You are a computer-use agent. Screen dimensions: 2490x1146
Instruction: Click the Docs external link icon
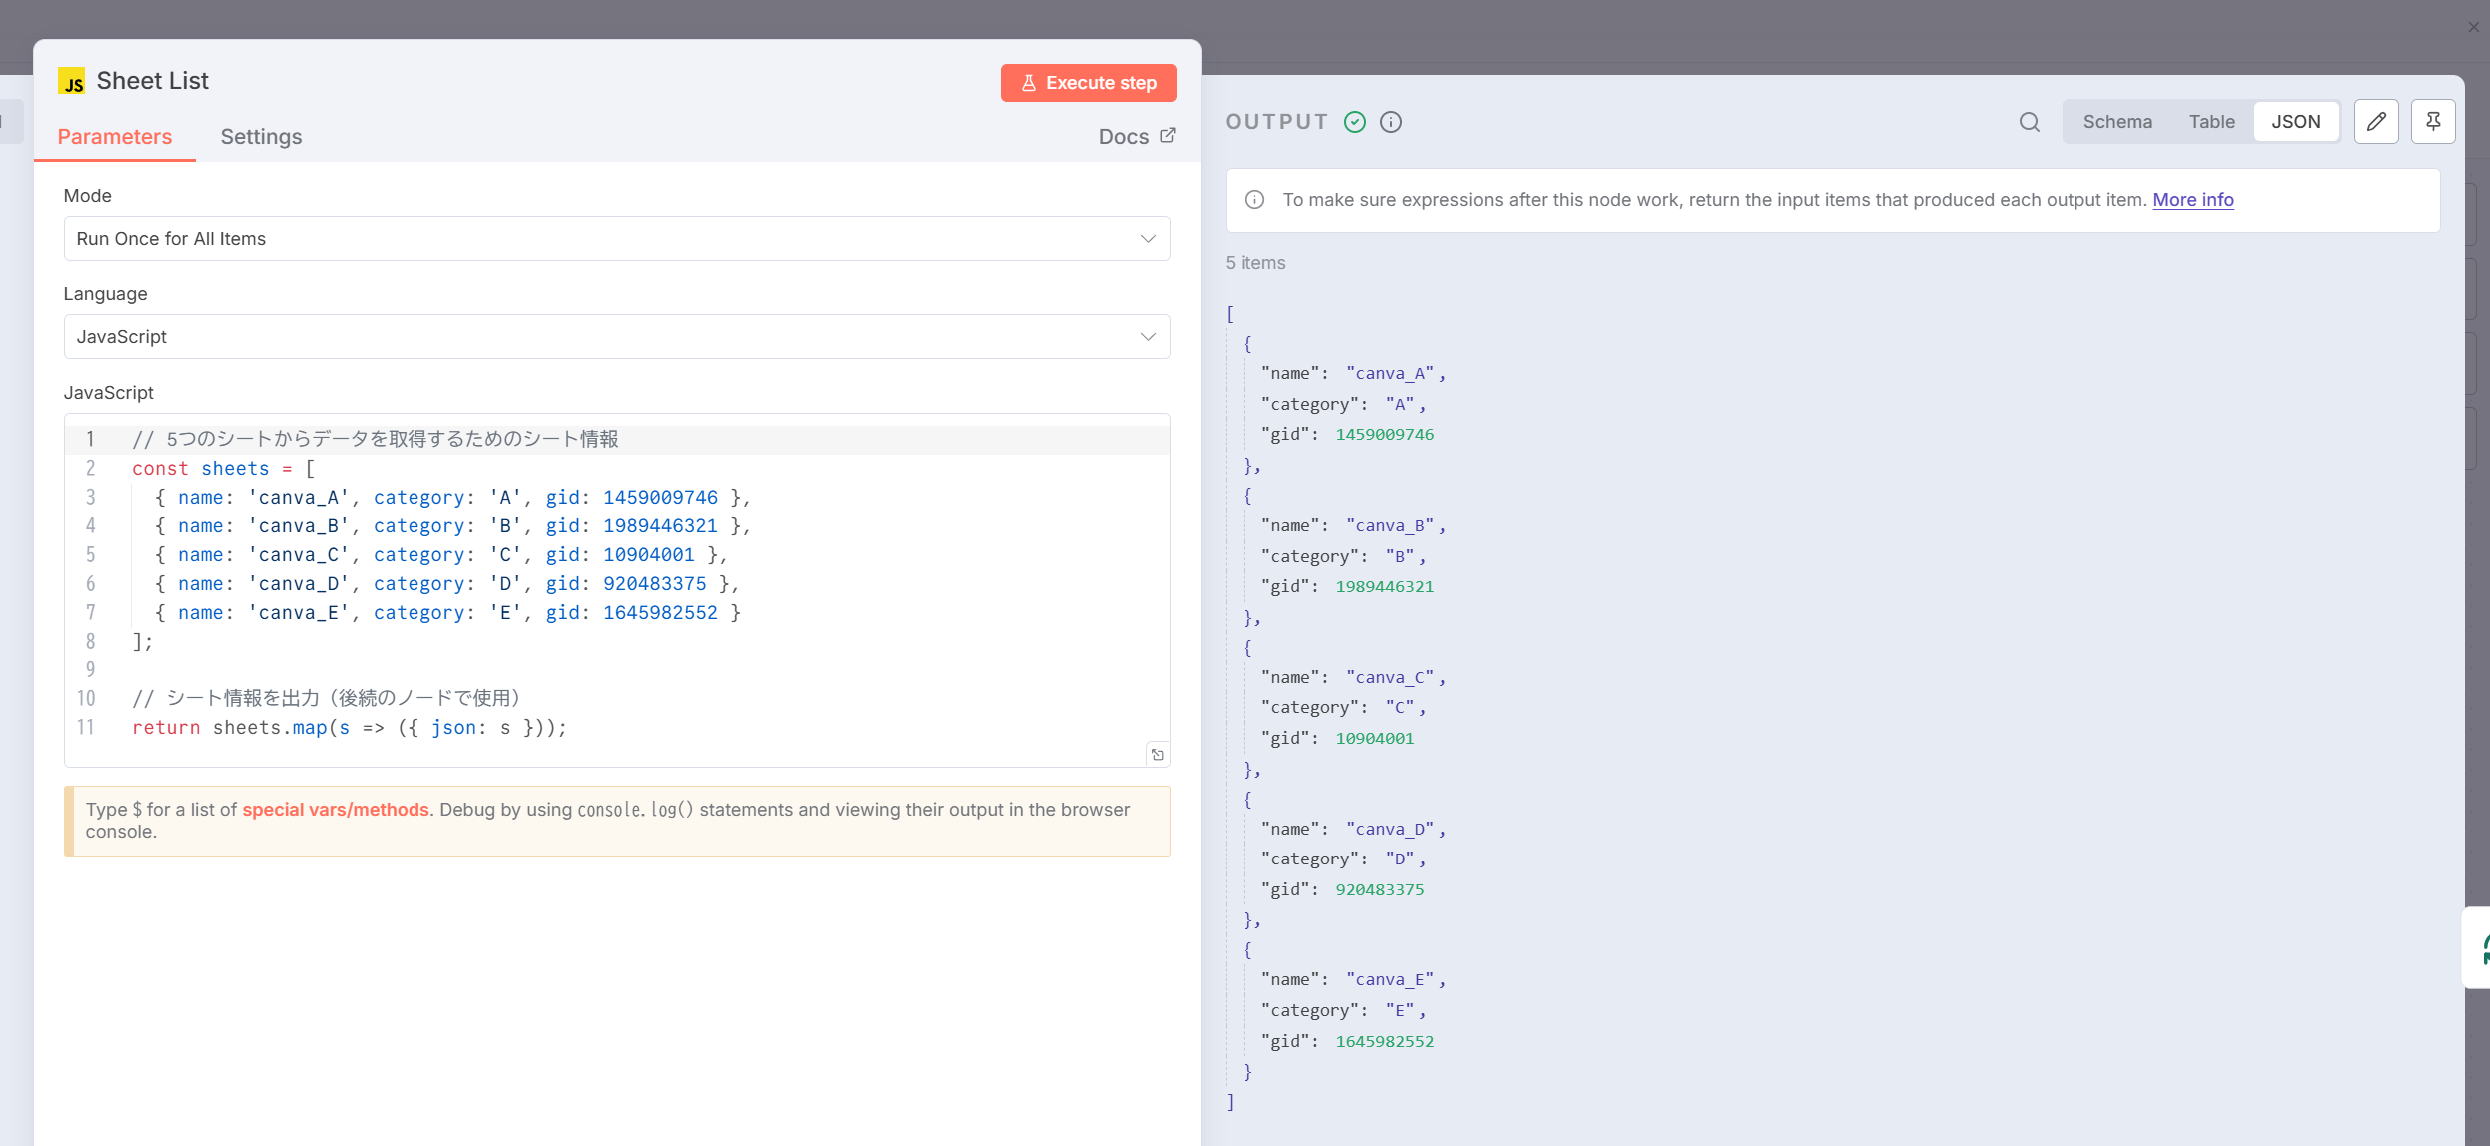pos(1168,136)
